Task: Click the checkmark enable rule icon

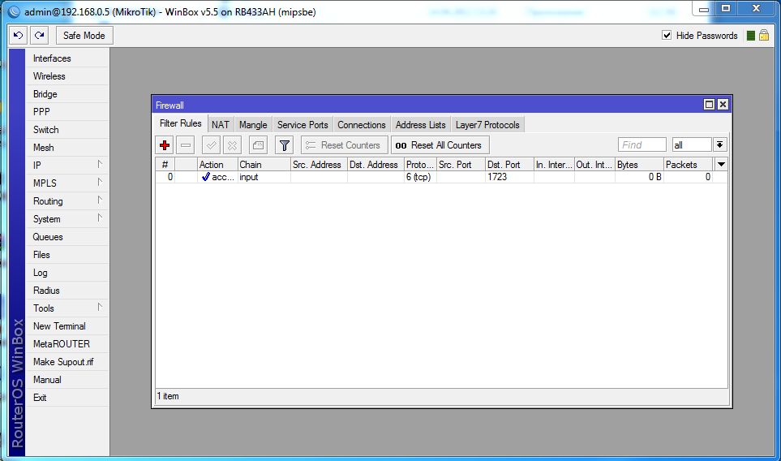Action: (x=211, y=145)
